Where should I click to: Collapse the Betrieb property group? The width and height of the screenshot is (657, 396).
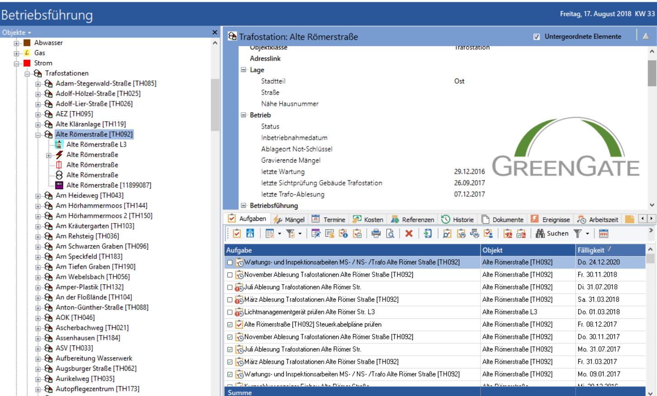pos(244,115)
